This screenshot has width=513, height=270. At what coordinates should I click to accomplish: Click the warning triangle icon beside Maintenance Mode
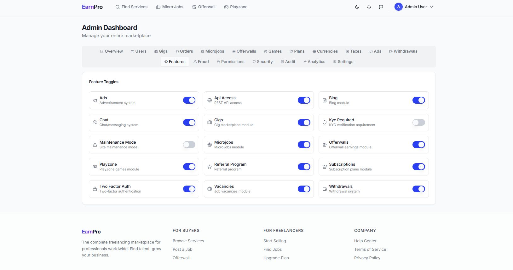pos(95,145)
